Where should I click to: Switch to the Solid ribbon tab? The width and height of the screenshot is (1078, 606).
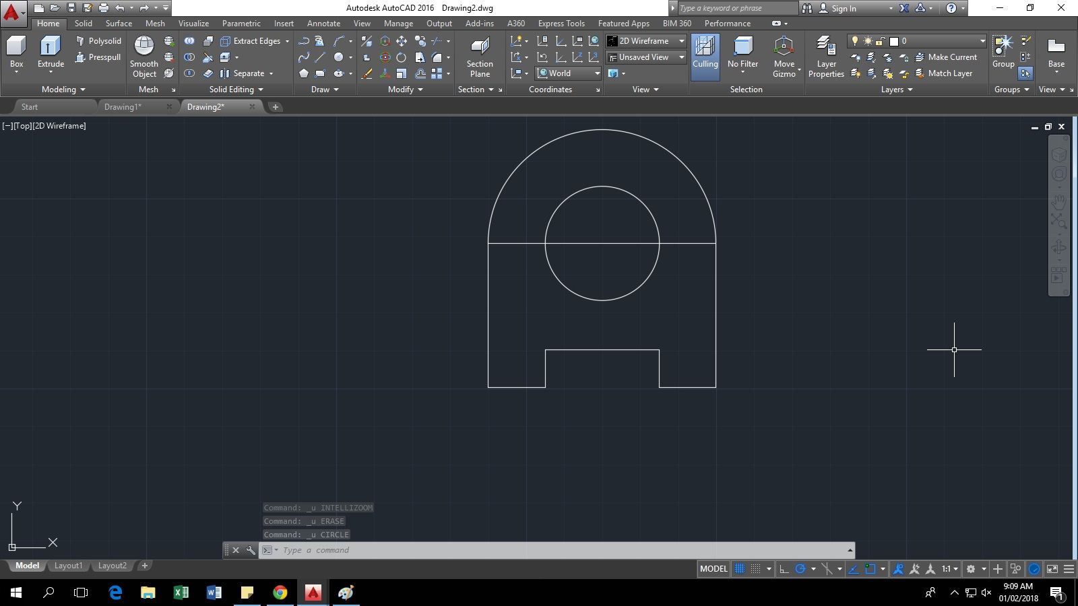coord(84,24)
